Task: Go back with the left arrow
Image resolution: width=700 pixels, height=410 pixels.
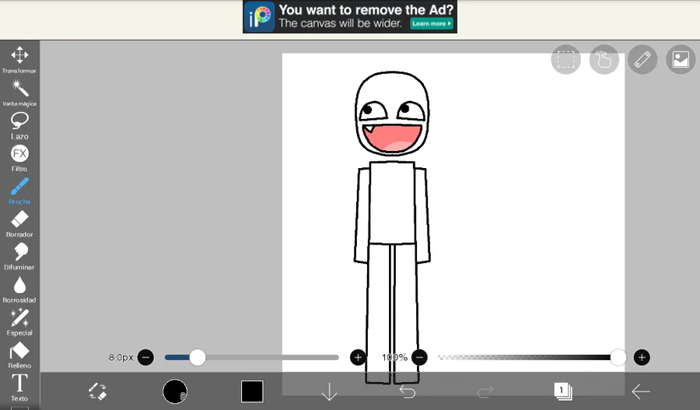Action: (641, 391)
